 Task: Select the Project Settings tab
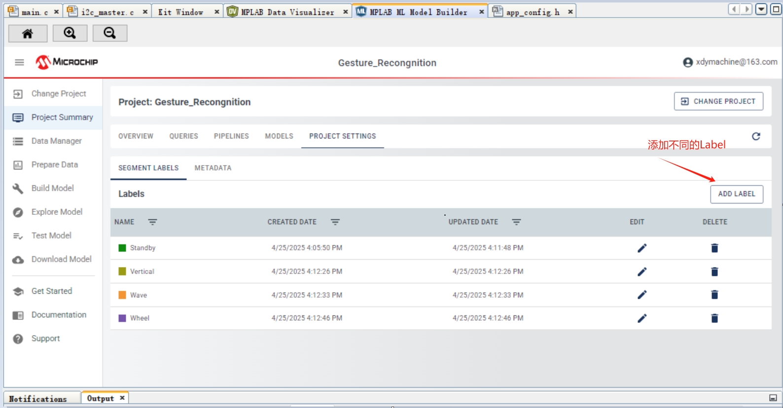pyautogui.click(x=343, y=136)
